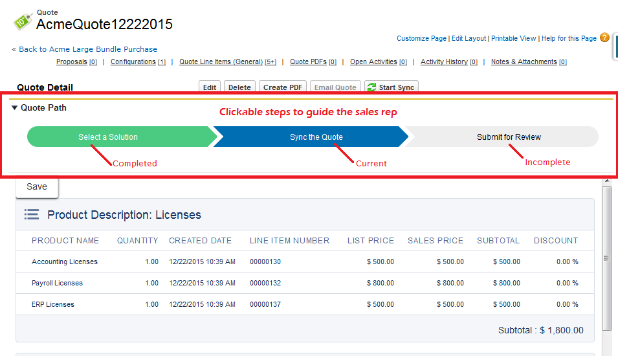Click the Delete button
This screenshot has width=618, height=356.
(239, 87)
